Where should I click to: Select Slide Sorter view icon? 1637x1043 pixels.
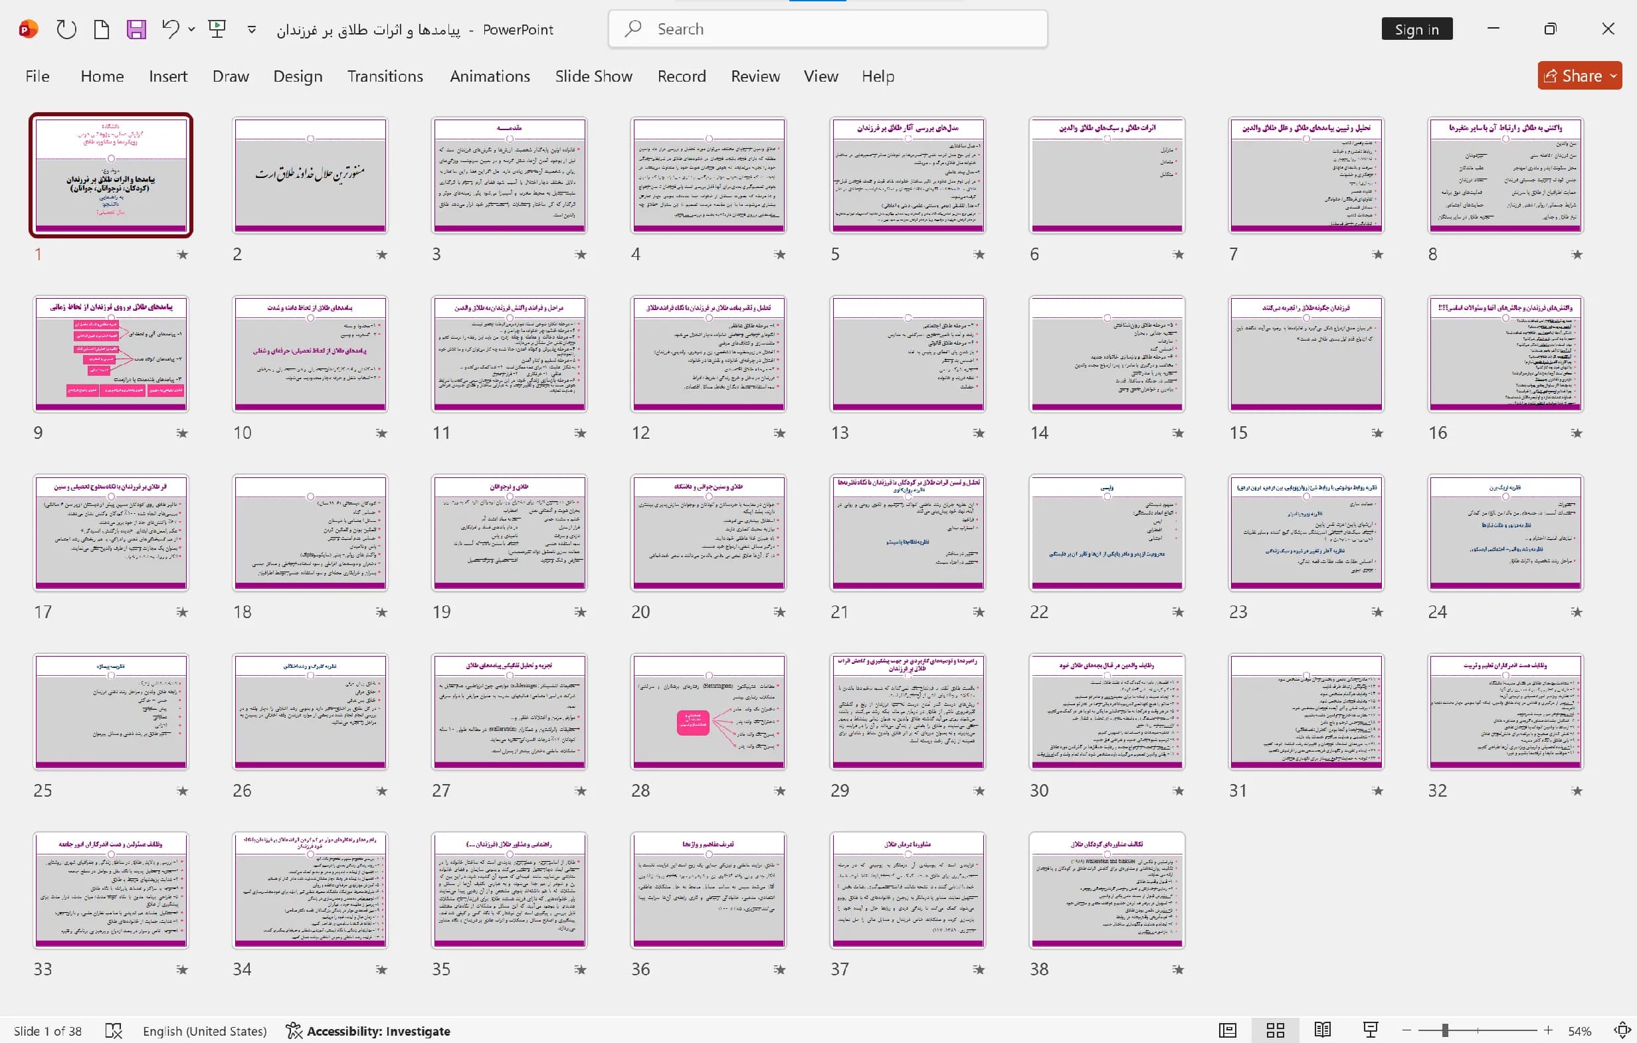[1276, 1031]
